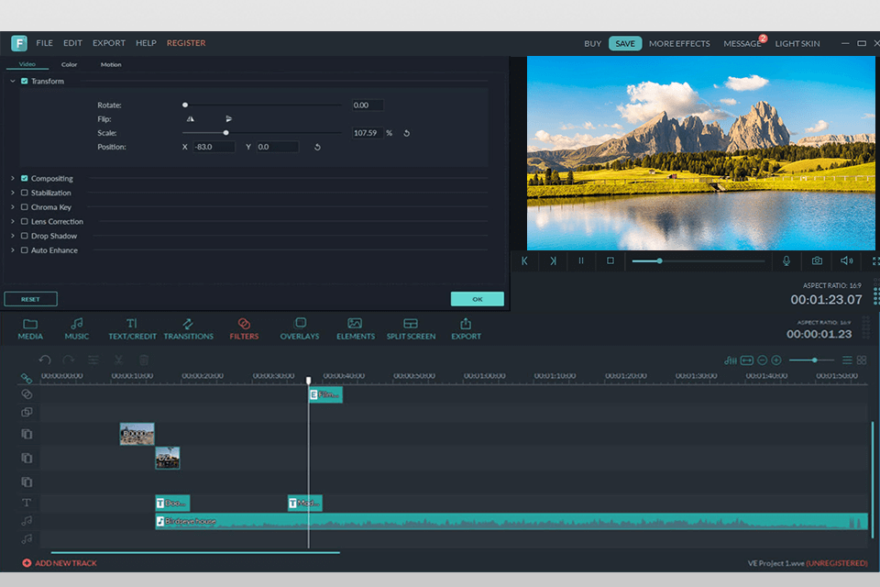Click the Scale slider handle
Screen dimensions: 880x587
pyautogui.click(x=226, y=133)
